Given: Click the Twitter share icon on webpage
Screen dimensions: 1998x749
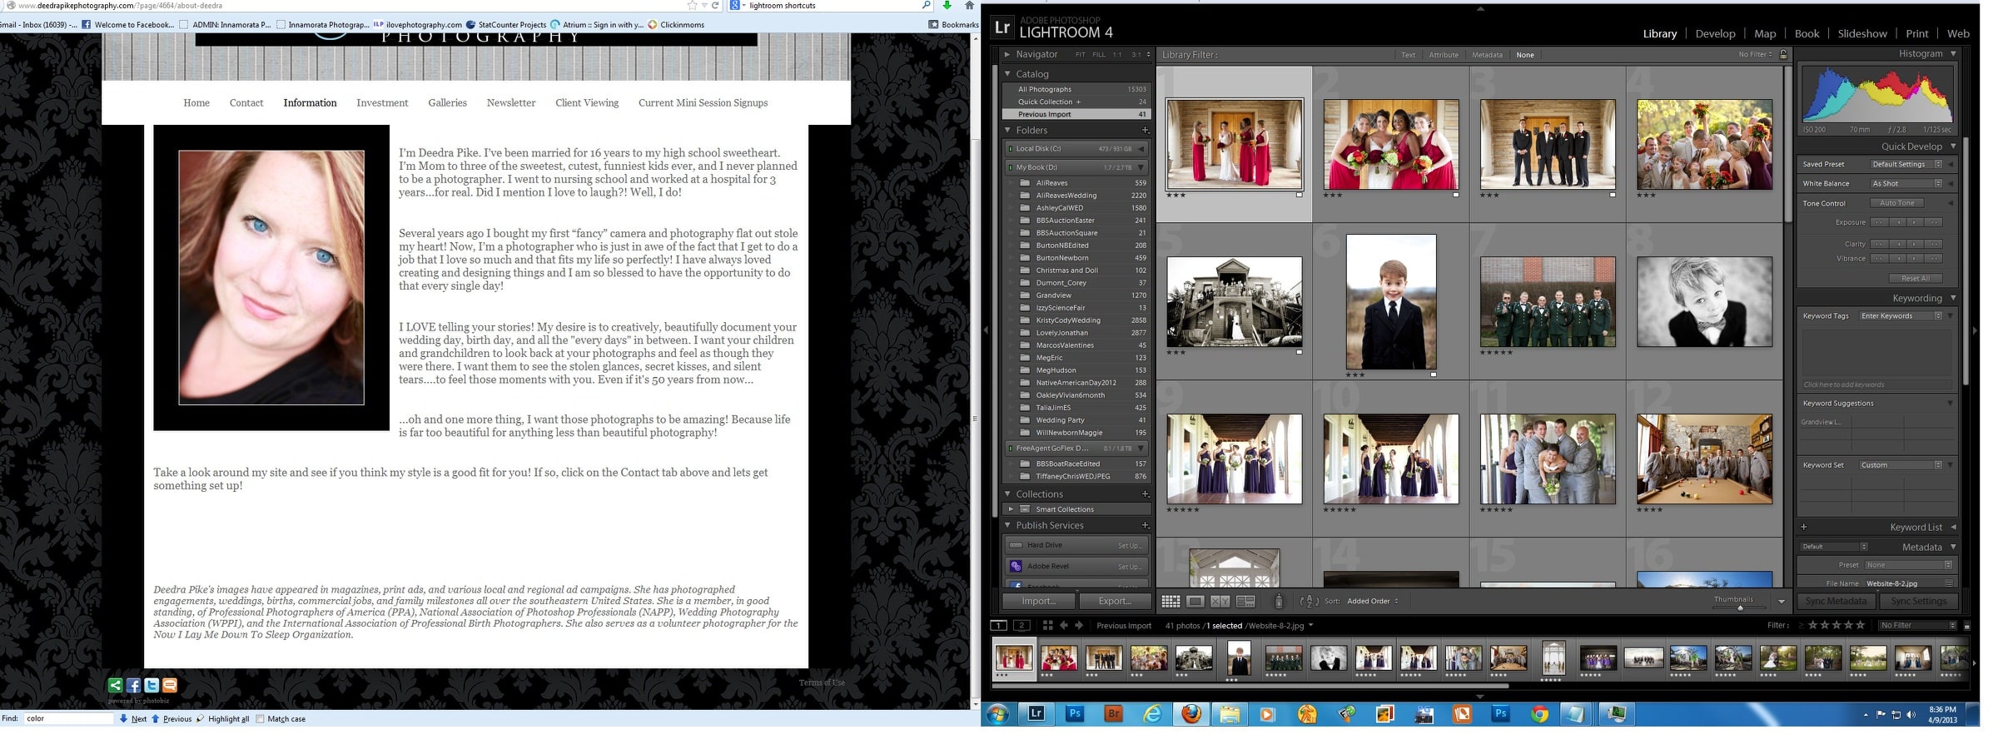Looking at the screenshot, I should (152, 686).
